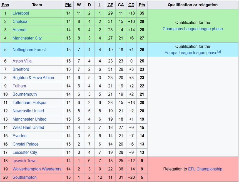
Task: Open the Newcastle United link
Action: point(28,111)
